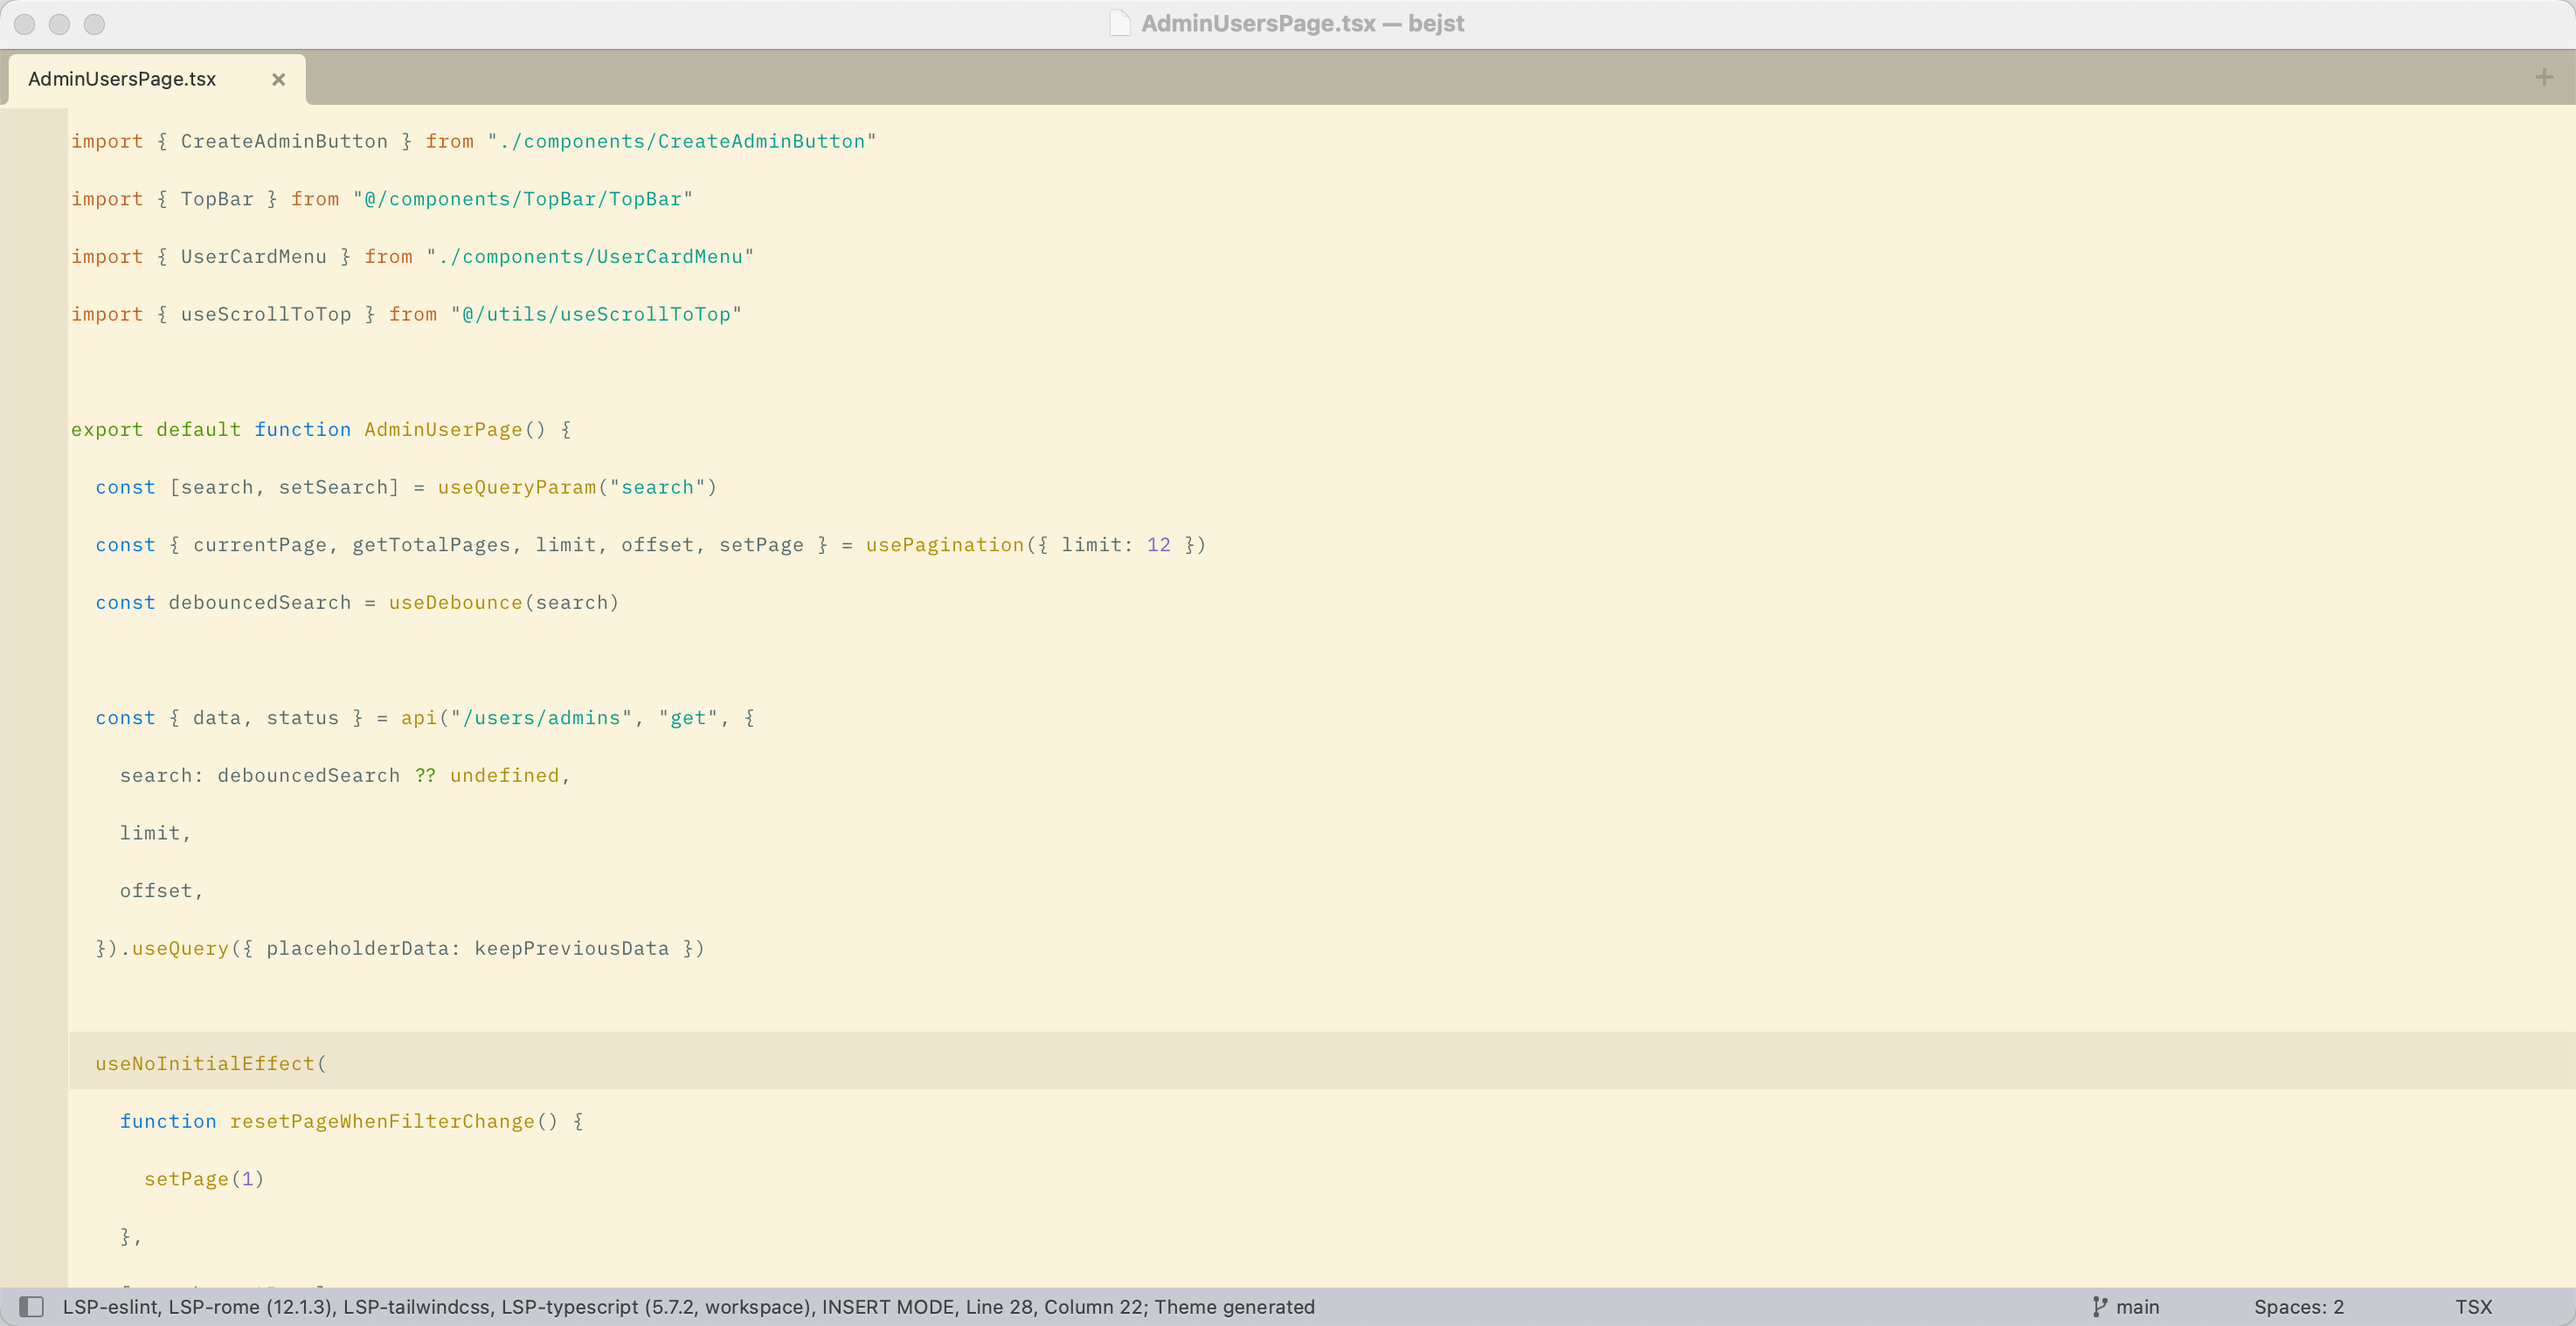Click resetPageWhenFilterChange function name

[x=382, y=1121]
